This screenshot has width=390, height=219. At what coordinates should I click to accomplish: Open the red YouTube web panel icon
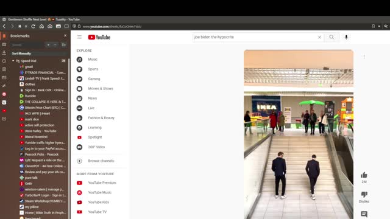pyautogui.click(x=4, y=111)
